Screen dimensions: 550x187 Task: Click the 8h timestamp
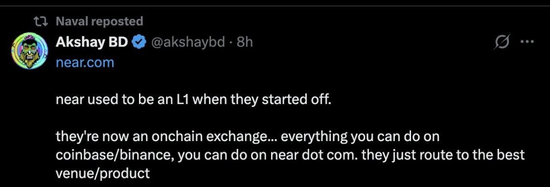(245, 42)
